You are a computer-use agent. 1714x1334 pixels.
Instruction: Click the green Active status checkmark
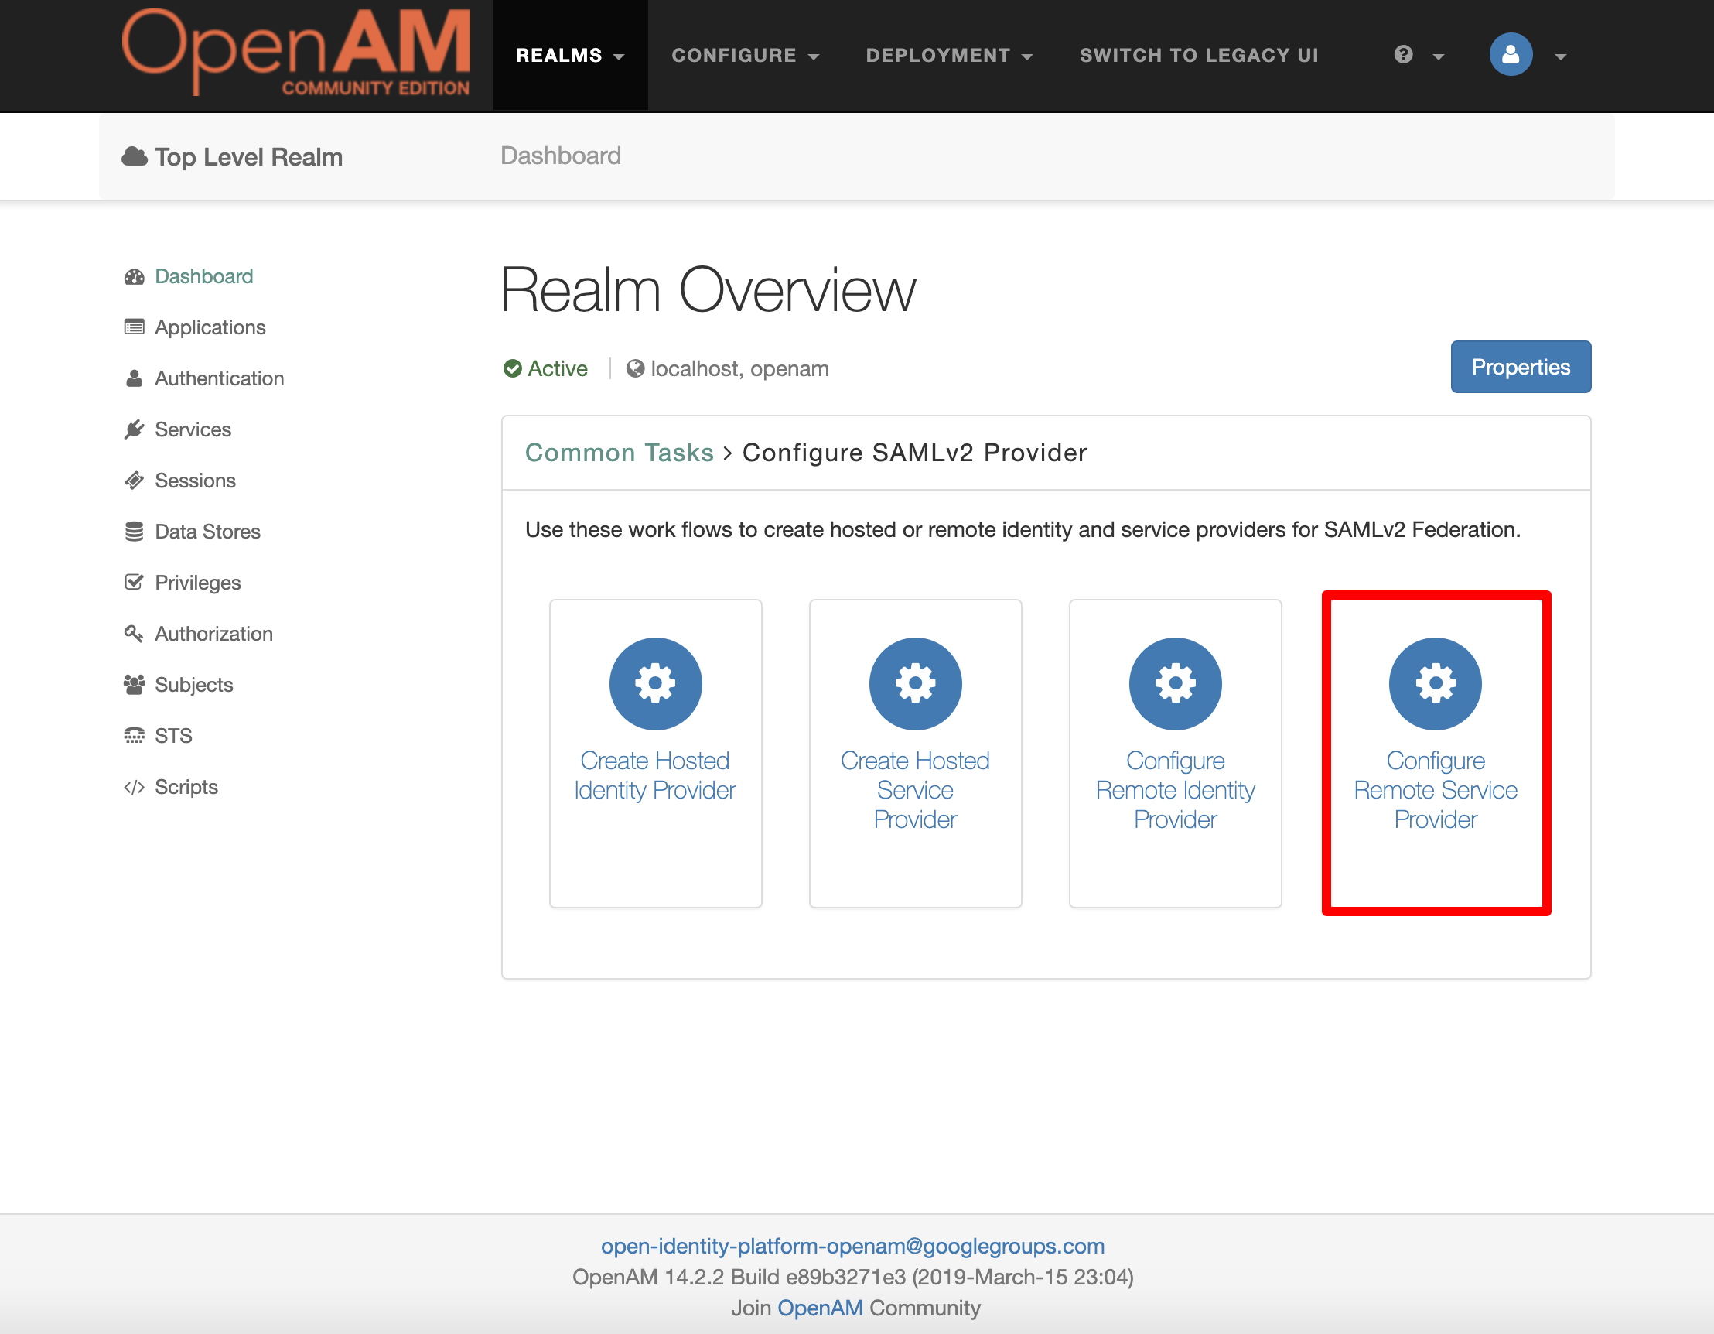[x=513, y=368]
